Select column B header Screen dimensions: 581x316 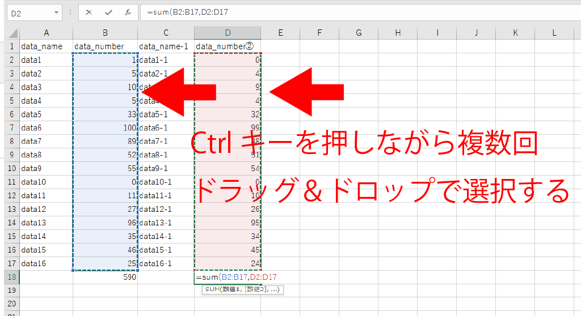click(105, 33)
